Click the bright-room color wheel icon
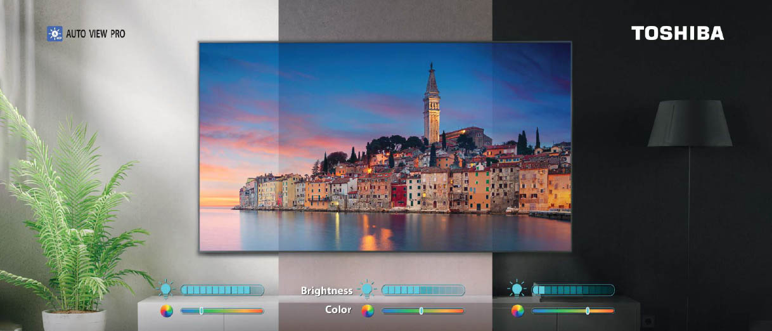 (x=167, y=311)
